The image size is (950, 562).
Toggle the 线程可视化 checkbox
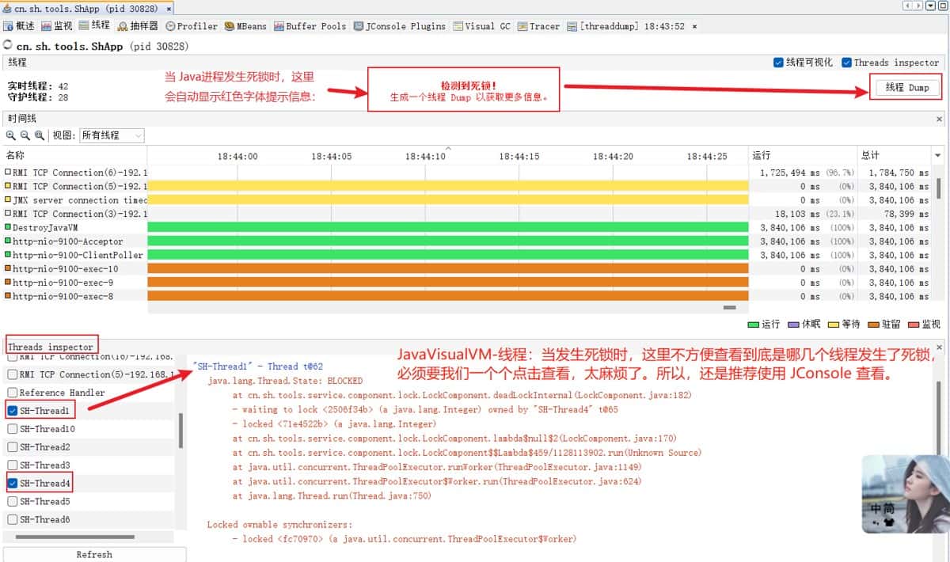[x=778, y=63]
